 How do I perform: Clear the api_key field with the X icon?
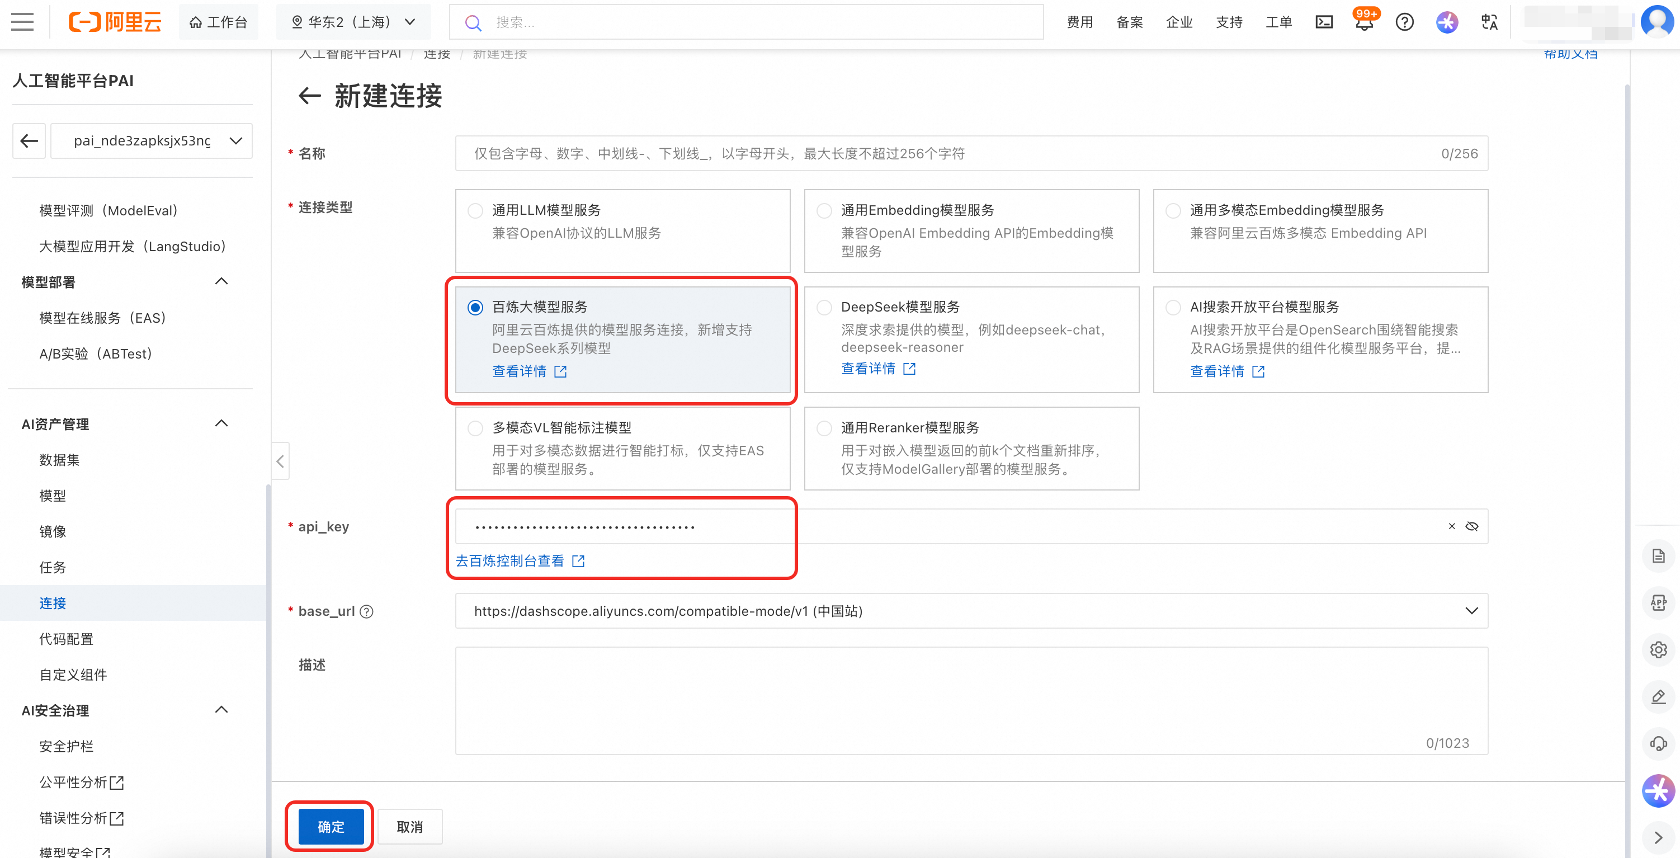click(x=1451, y=526)
